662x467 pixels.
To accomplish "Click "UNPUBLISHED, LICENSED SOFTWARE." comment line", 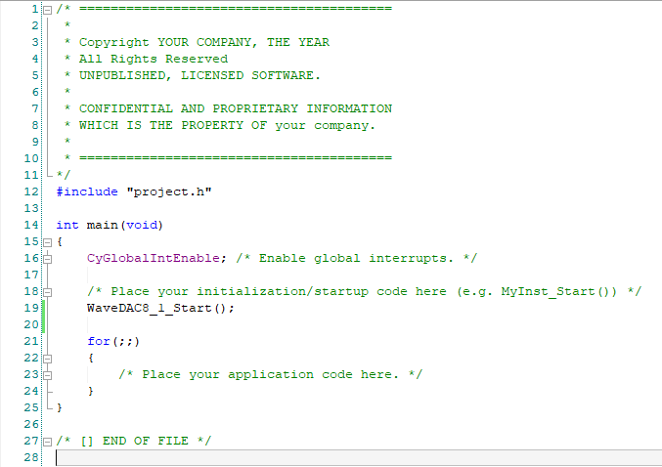I will (x=199, y=75).
